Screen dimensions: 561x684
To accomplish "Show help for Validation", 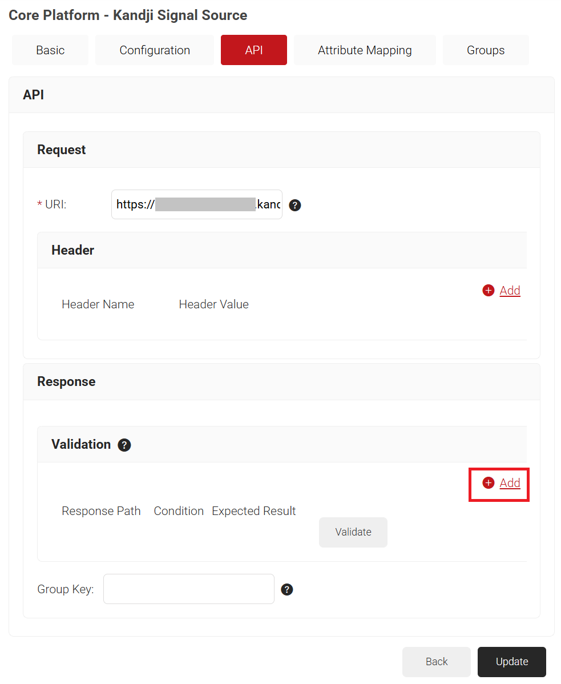I will click(x=124, y=445).
